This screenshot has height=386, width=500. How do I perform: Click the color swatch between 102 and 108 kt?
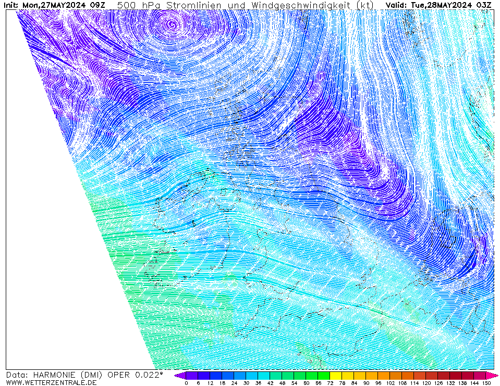click(396, 376)
